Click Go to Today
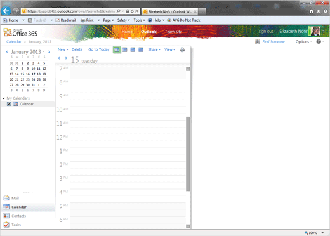The height and width of the screenshot is (236, 330). pos(99,49)
